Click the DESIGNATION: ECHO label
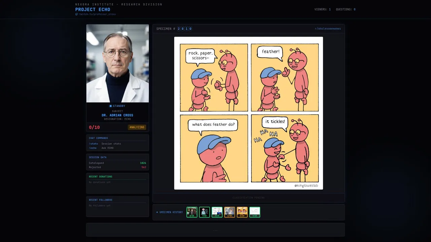431x242 pixels. 118,119
